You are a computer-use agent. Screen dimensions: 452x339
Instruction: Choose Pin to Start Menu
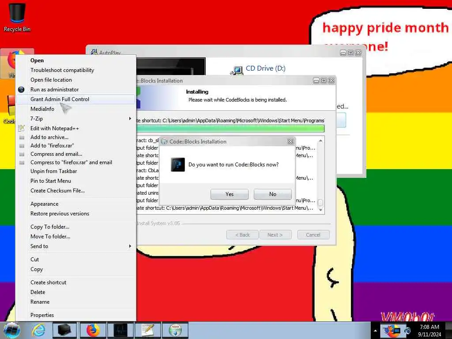click(x=75, y=181)
